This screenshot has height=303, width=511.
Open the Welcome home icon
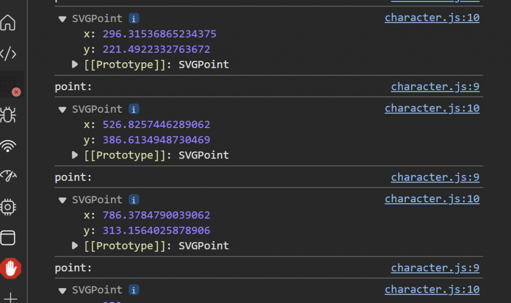[8, 23]
